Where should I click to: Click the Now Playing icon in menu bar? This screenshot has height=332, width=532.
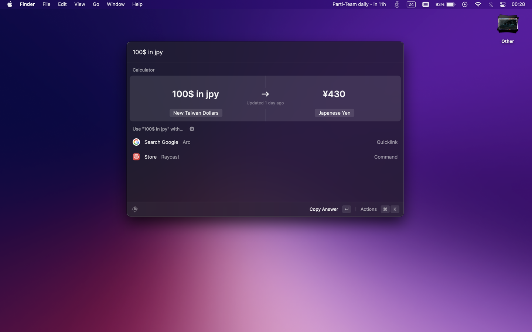coord(464,4)
